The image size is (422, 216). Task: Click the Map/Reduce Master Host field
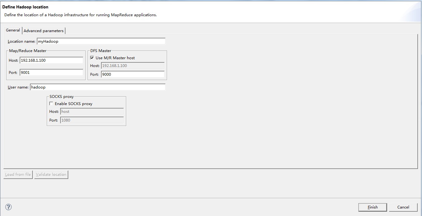[x=51, y=60]
